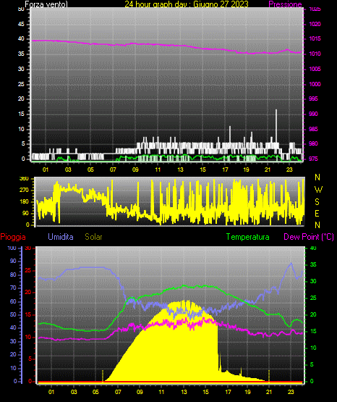The width and height of the screenshot is (337, 402).
Task: Select the 24 hour graph day title
Action: pos(187,4)
